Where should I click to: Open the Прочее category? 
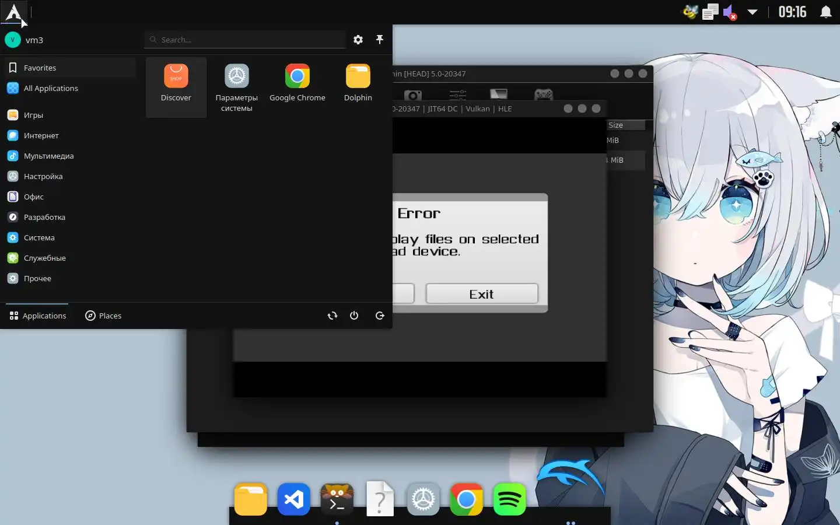70,278
